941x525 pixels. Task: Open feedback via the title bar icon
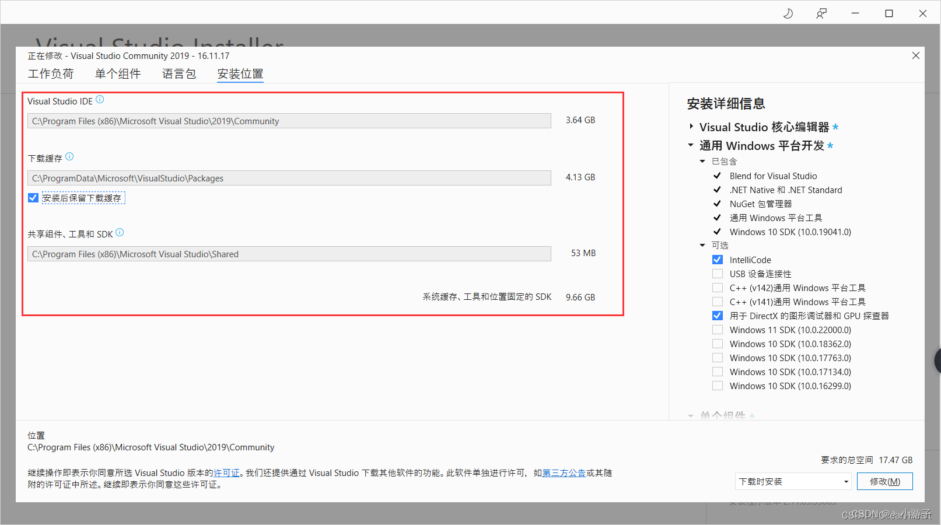(821, 13)
